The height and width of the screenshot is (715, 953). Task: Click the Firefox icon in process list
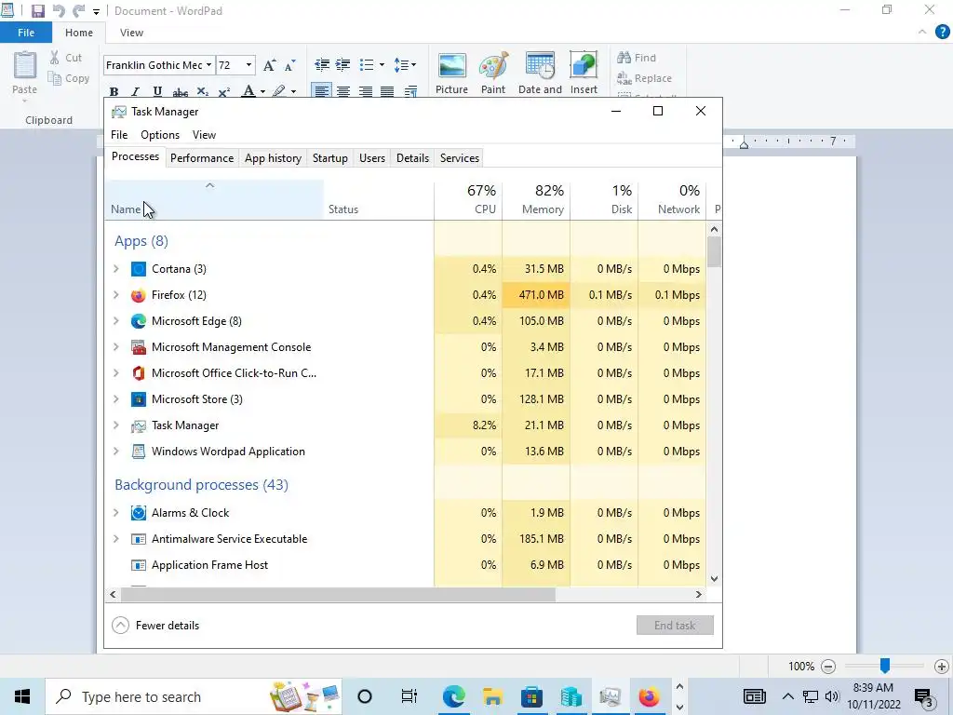pos(139,295)
